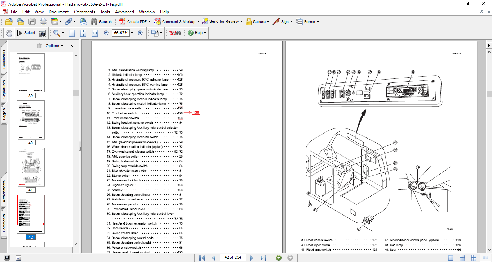The image size is (492, 262).
Task: Click the Save floppy disk icon
Action: point(32,22)
